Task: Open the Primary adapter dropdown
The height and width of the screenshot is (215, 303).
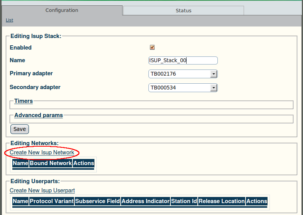Action: tap(183, 74)
